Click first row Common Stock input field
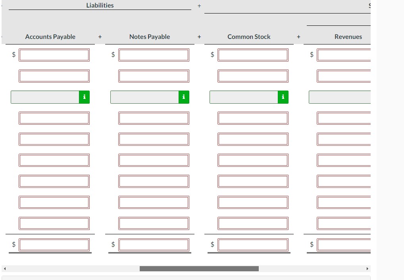404x280 pixels. [x=253, y=55]
